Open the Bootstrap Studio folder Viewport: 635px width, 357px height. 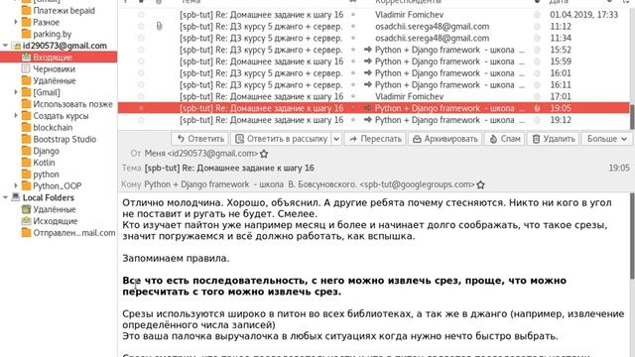[x=64, y=140]
